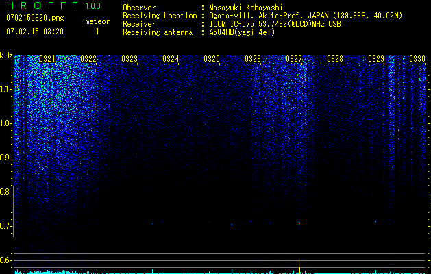431x274 pixels.
Task: Click the HROFFT program title text
Action: coord(42,5)
